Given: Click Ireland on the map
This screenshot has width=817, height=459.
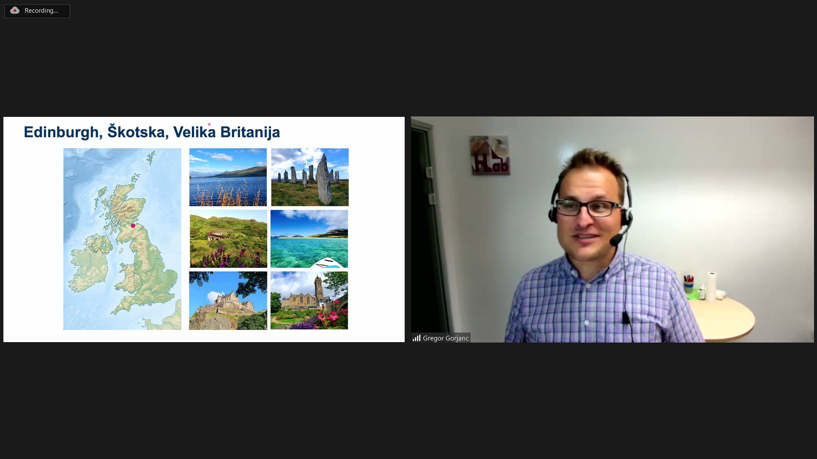Looking at the screenshot, I should pos(89,263).
